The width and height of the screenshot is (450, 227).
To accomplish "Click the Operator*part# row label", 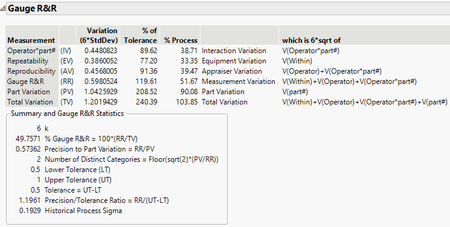I will 31,51.
